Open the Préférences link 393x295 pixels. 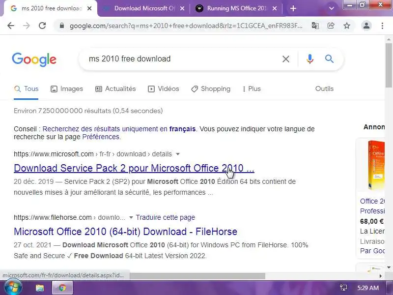(x=101, y=137)
